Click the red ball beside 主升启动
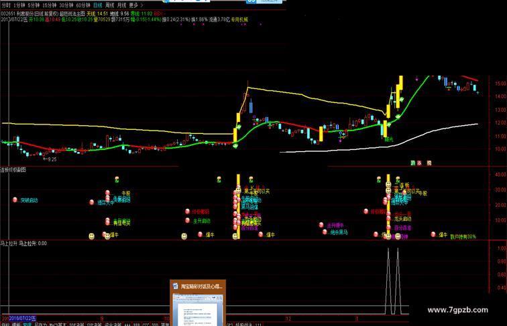This screenshot has height=326, width=507. (x=188, y=221)
